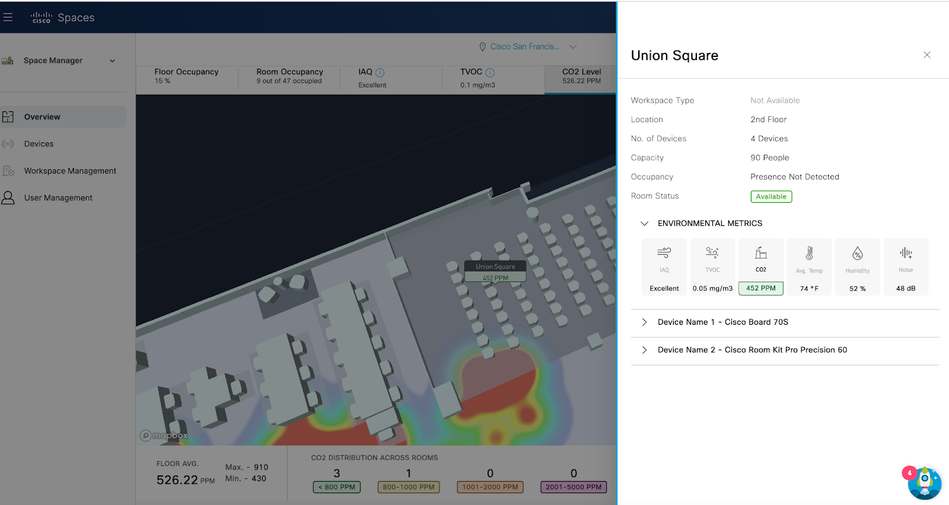This screenshot has height=505, width=949.
Task: Click the < 800 PPM legend badge
Action: point(336,487)
